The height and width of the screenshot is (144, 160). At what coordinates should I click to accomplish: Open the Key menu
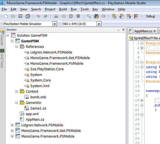point(95,9)
